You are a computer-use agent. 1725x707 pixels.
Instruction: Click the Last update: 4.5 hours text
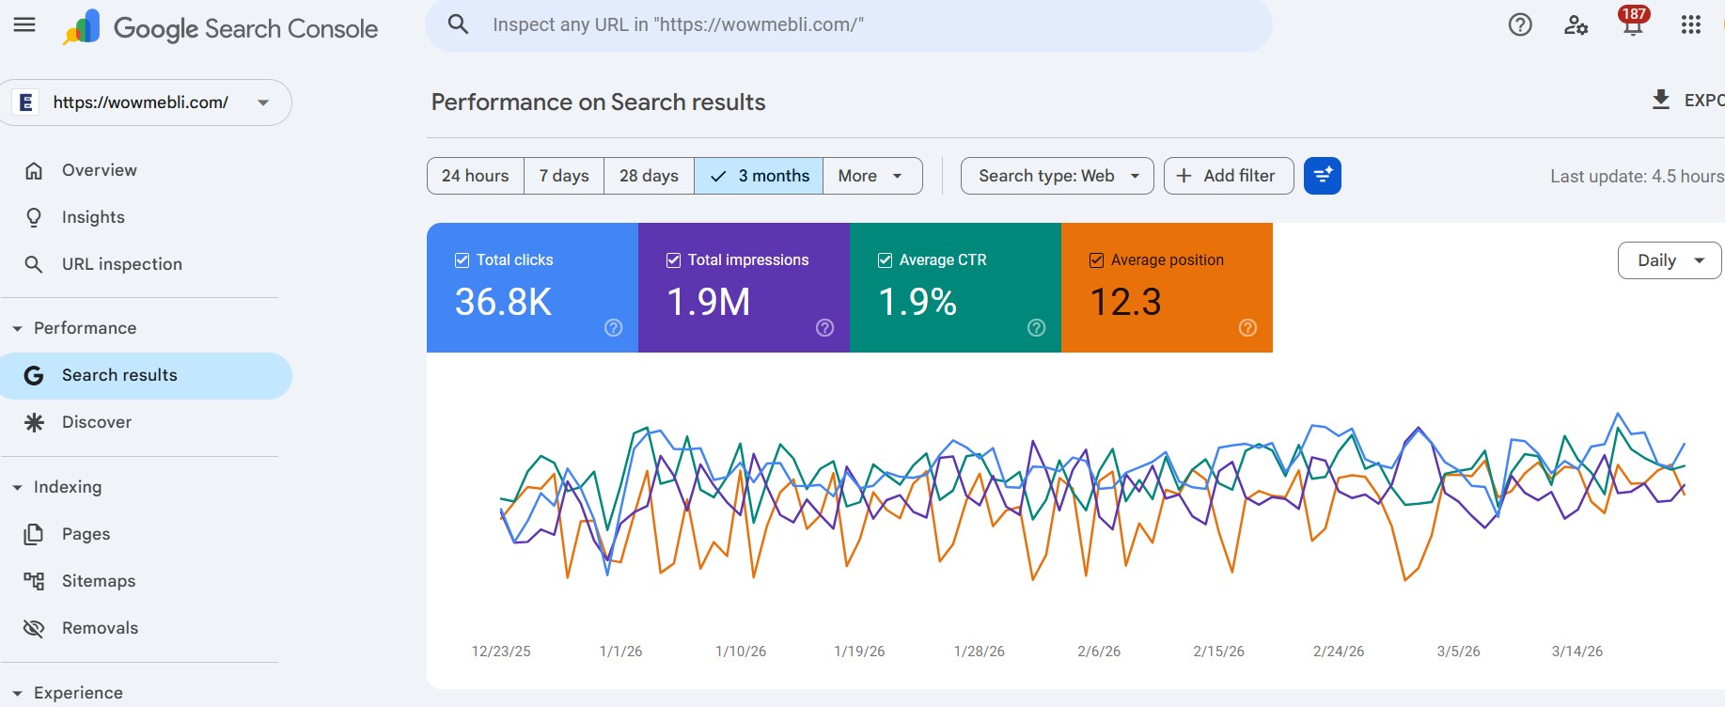(1637, 176)
